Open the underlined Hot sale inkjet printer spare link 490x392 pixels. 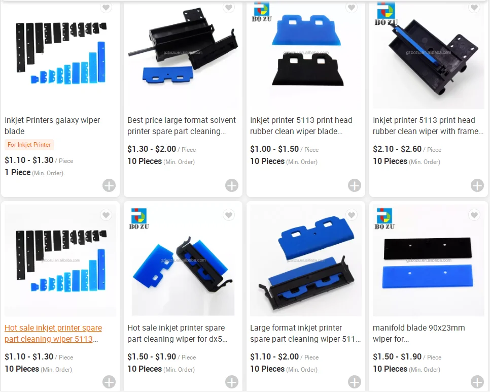[x=53, y=333]
